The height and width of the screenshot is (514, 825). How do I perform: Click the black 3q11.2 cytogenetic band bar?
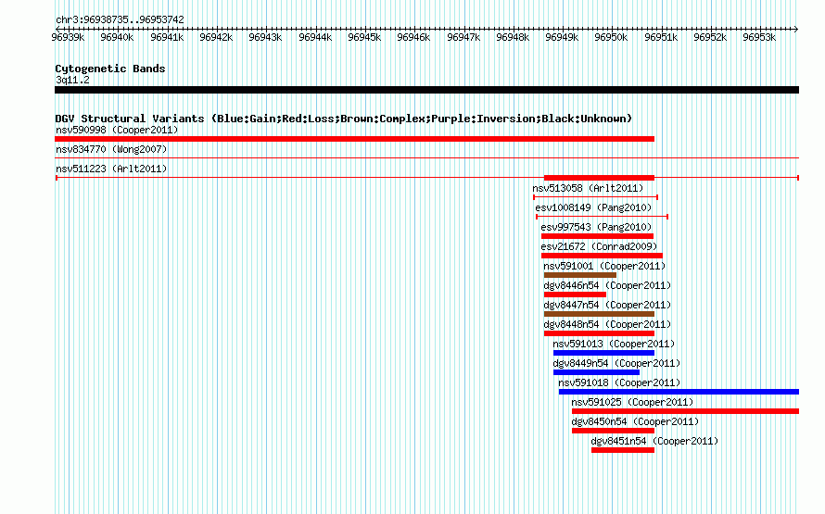(x=426, y=90)
